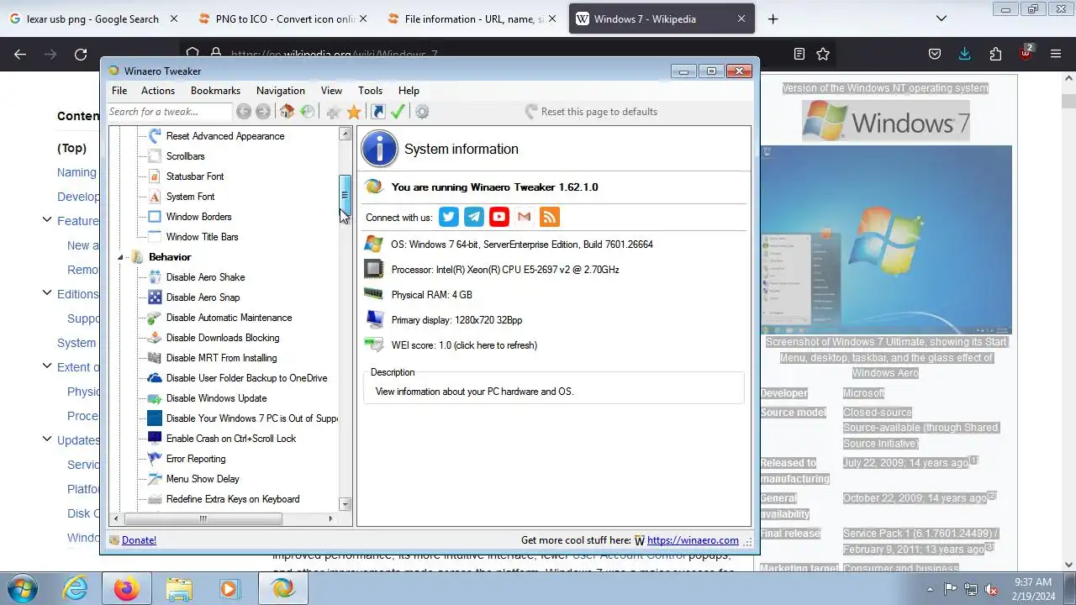This screenshot has height=605, width=1076.
Task: Click the home icon in Winaero toolbar
Action: click(x=287, y=112)
